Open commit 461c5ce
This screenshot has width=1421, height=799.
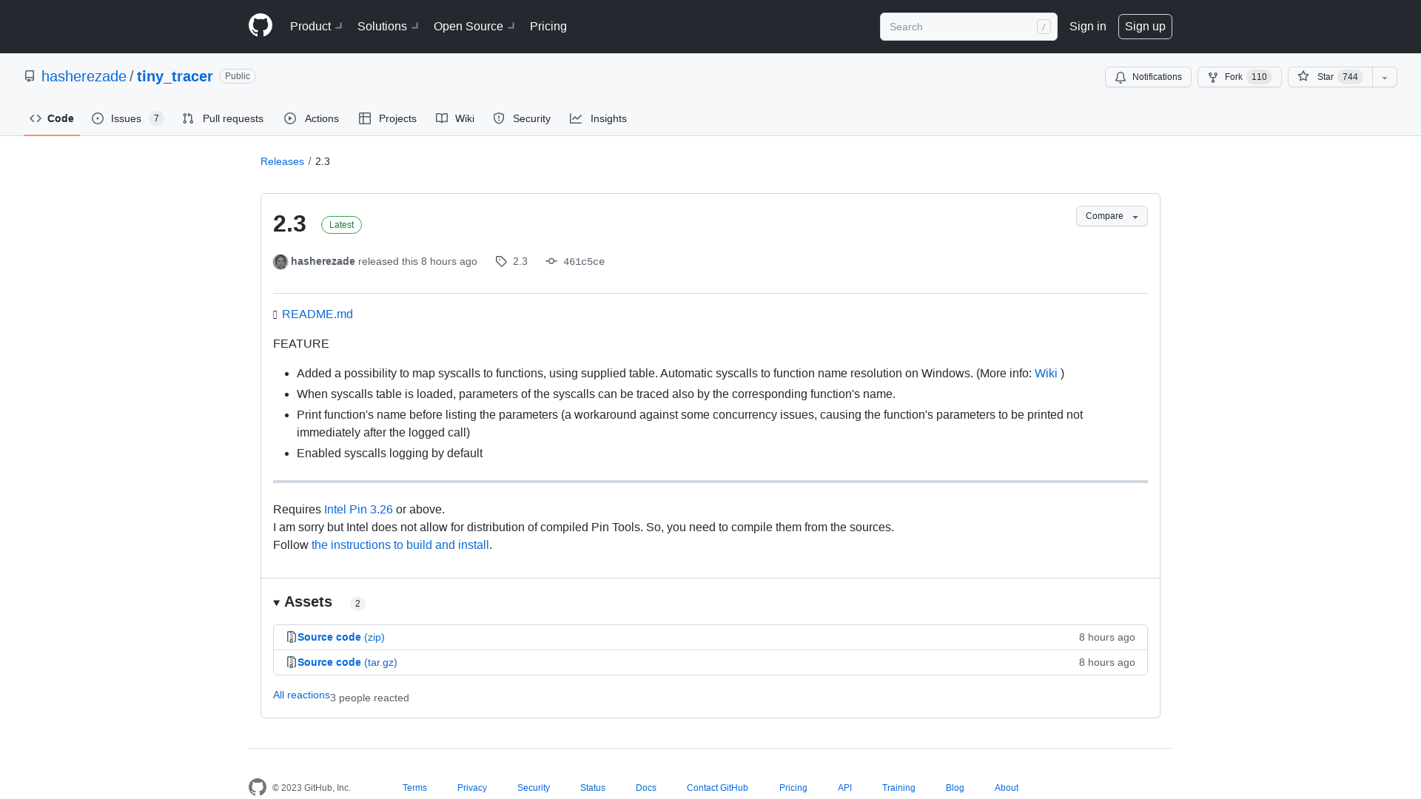[x=584, y=261]
